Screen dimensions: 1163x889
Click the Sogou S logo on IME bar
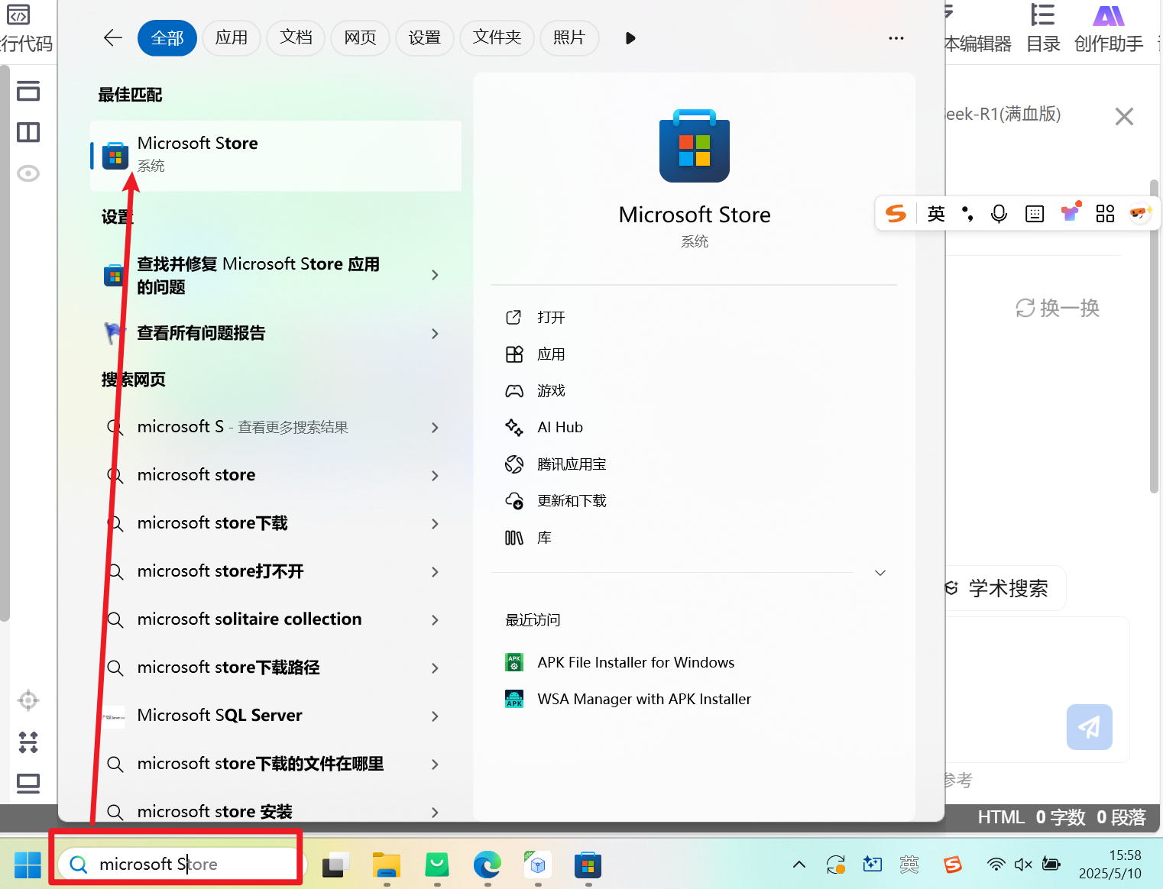896,213
